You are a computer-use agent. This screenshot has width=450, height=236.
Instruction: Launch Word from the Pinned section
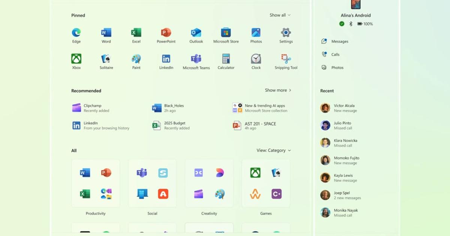106,36
